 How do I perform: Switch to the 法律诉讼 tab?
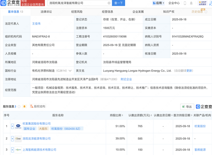click(46, 12)
